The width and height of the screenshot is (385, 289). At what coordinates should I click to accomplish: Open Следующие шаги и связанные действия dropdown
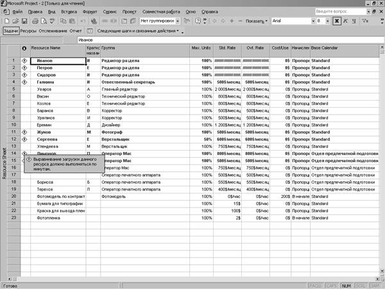pos(138,31)
